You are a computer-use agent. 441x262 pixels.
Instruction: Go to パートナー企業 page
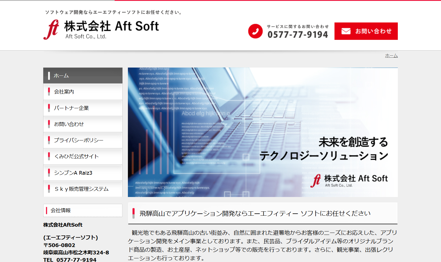point(83,108)
